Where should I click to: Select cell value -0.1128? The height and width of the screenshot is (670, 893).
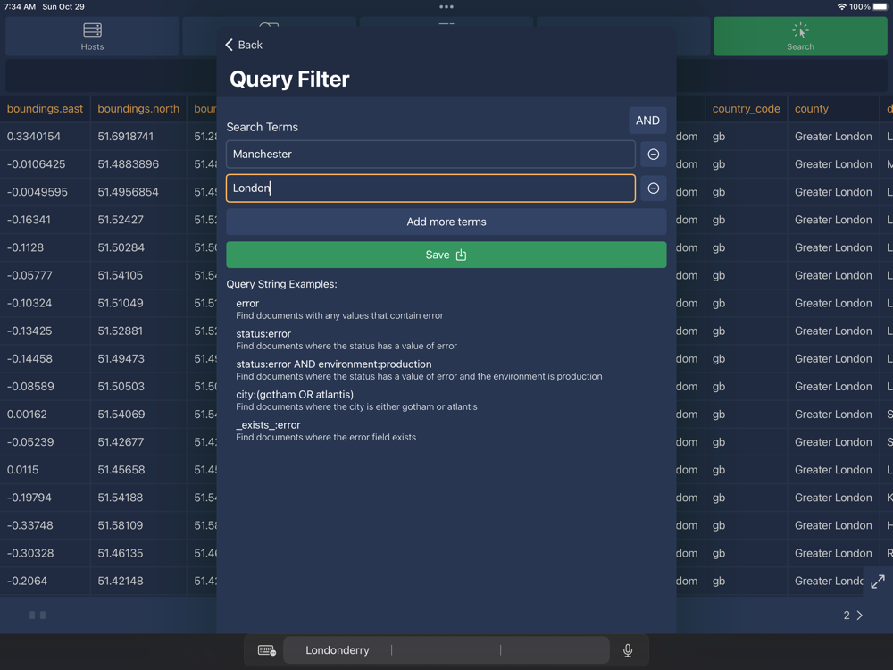(x=25, y=247)
